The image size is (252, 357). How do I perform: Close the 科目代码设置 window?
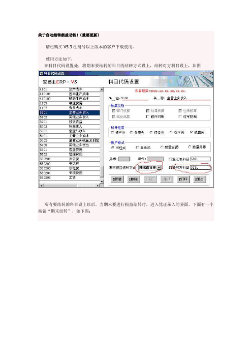point(211,73)
